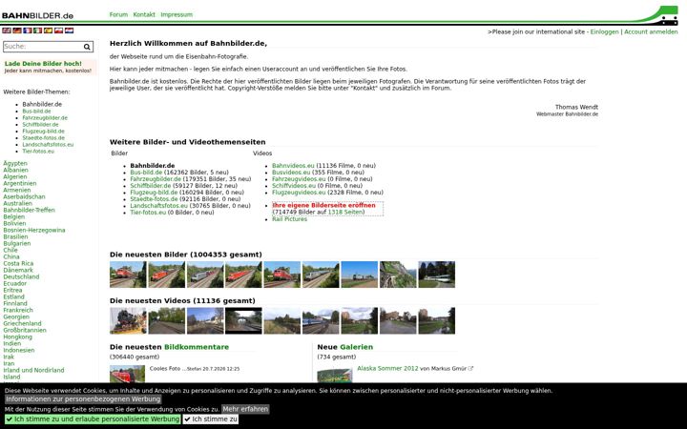Open the Rail Pictures link
Screen dimensions: 687x429
(x=290, y=219)
